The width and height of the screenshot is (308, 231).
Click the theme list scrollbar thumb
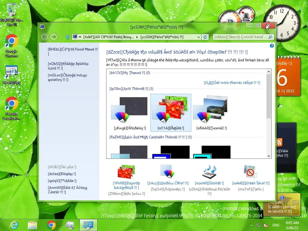[x=269, y=96]
